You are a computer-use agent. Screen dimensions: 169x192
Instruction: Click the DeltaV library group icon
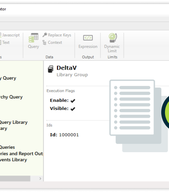pos(50,69)
